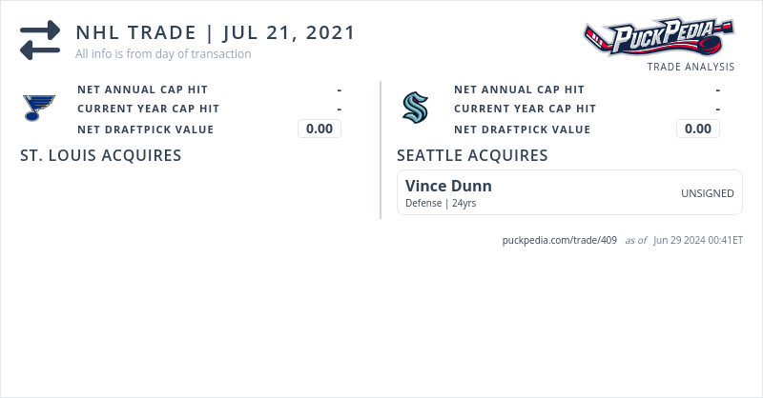Click Seattle's Current Year Cap Hit label
Screen dimensions: 763x398
[x=525, y=109]
